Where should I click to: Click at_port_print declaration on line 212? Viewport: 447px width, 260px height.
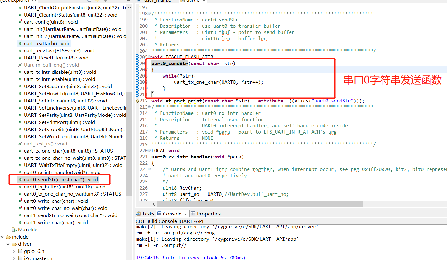(x=183, y=101)
